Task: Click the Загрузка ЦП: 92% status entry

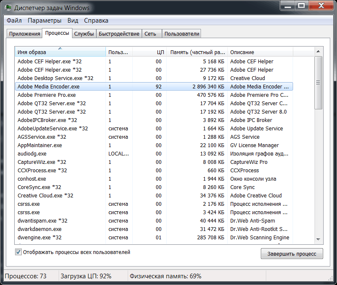Action: (86, 276)
